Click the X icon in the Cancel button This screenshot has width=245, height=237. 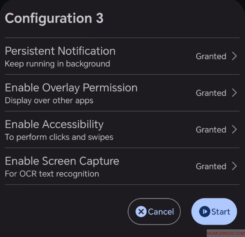pos(141,211)
